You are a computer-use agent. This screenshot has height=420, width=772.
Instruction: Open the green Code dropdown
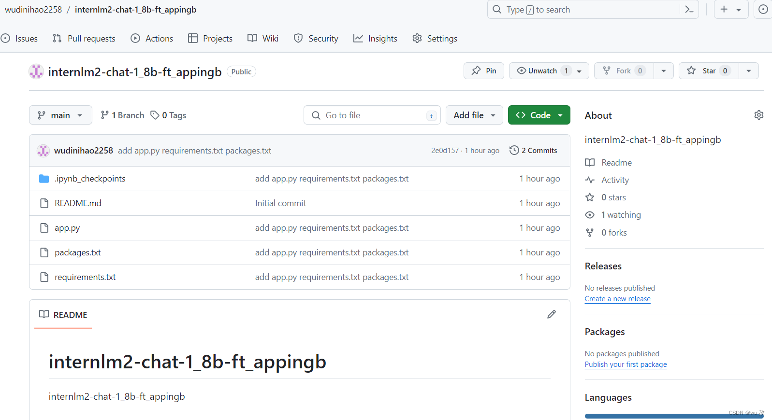tap(539, 115)
